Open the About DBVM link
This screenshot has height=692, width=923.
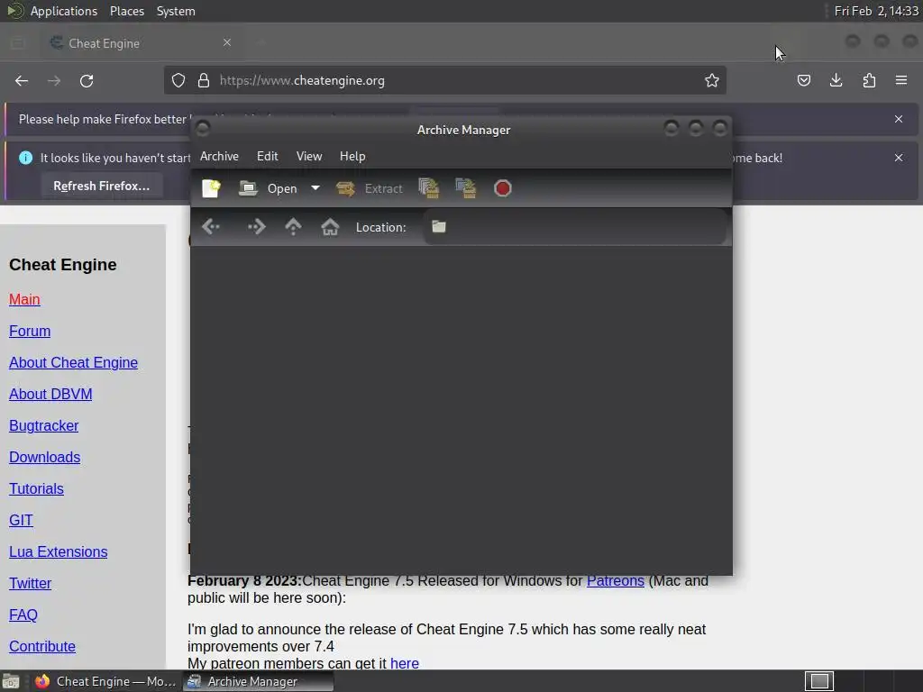(50, 395)
